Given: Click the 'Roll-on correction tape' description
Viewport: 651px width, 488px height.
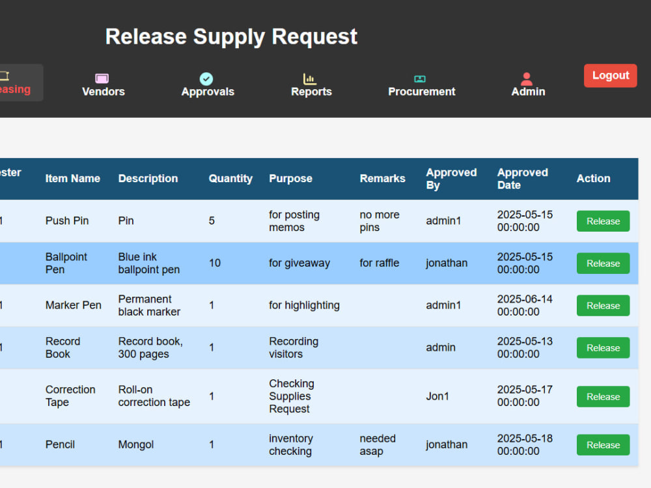Looking at the screenshot, I should (x=154, y=396).
